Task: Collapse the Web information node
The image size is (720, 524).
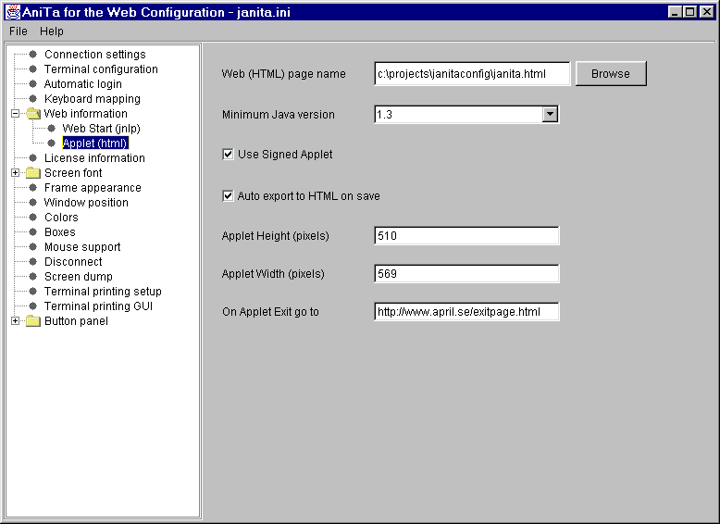Action: (15, 114)
